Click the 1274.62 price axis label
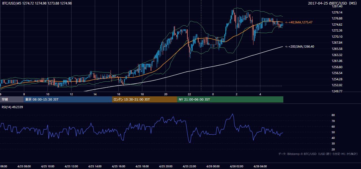The height and width of the screenshot is (169, 361). (x=337, y=25)
